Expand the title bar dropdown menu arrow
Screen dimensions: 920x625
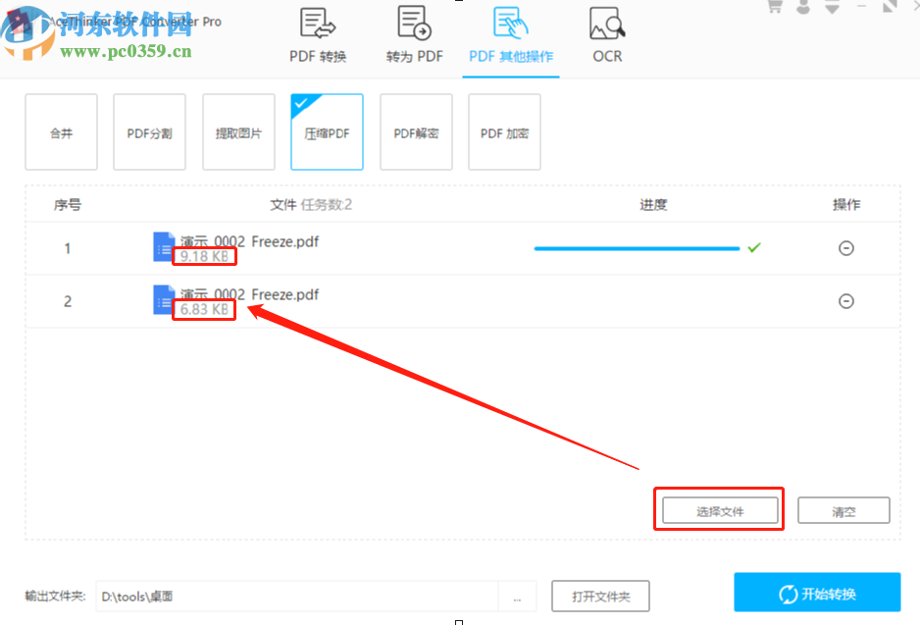click(832, 7)
